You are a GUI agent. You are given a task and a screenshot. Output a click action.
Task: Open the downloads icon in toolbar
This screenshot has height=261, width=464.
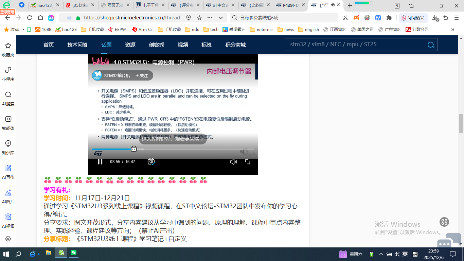(x=435, y=18)
